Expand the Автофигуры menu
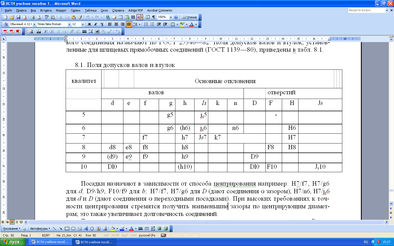This screenshot has width=394, height=246. click(40, 229)
